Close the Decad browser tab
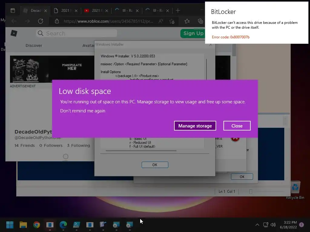 [45, 11]
